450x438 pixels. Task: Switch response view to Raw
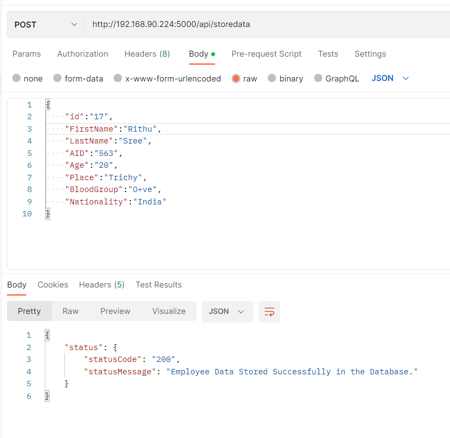71,311
